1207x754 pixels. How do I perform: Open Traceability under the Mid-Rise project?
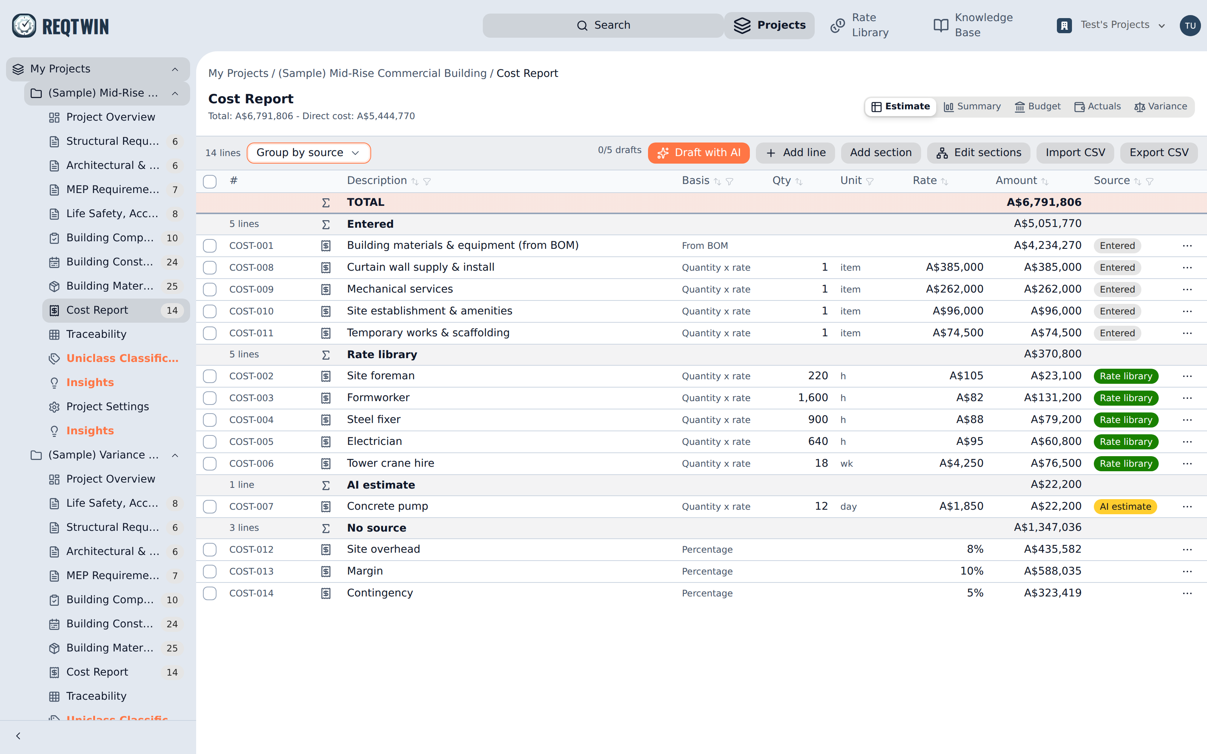pos(116,334)
